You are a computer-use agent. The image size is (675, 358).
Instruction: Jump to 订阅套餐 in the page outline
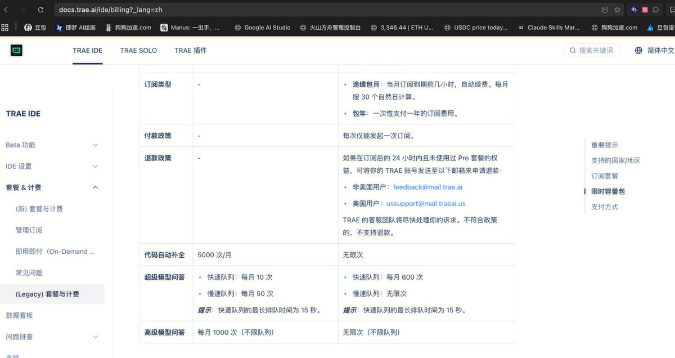605,176
